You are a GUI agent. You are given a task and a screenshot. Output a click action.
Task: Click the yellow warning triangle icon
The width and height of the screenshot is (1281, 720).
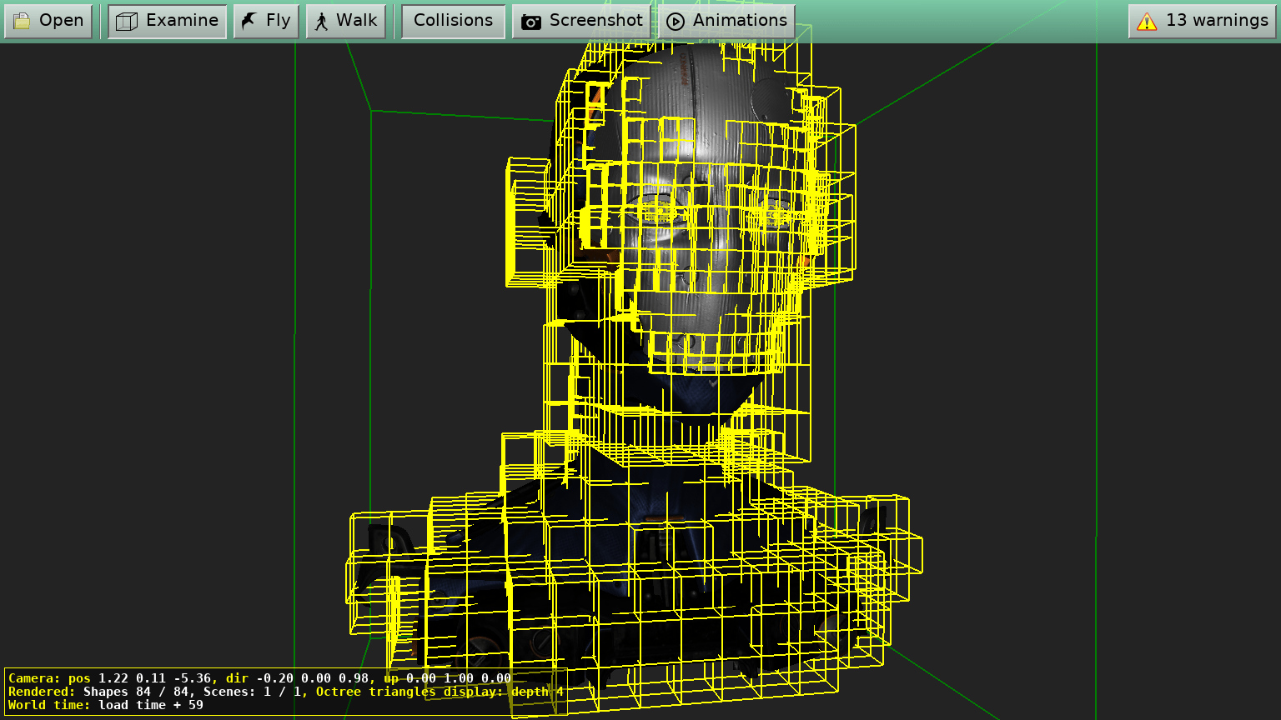pyautogui.click(x=1148, y=21)
